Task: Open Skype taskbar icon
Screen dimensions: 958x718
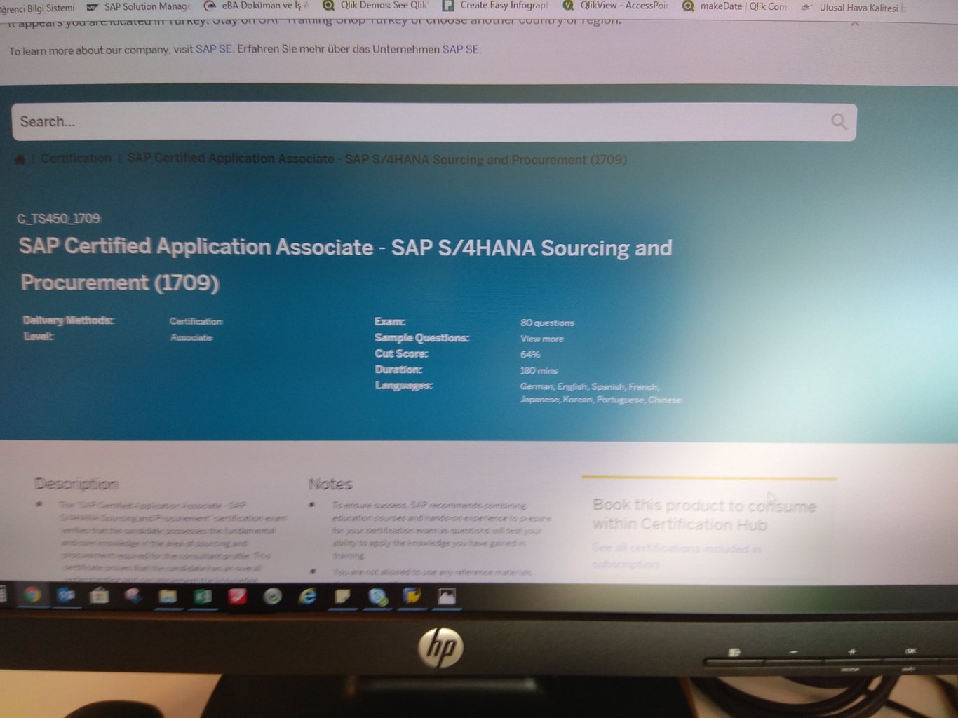Action: tap(377, 597)
